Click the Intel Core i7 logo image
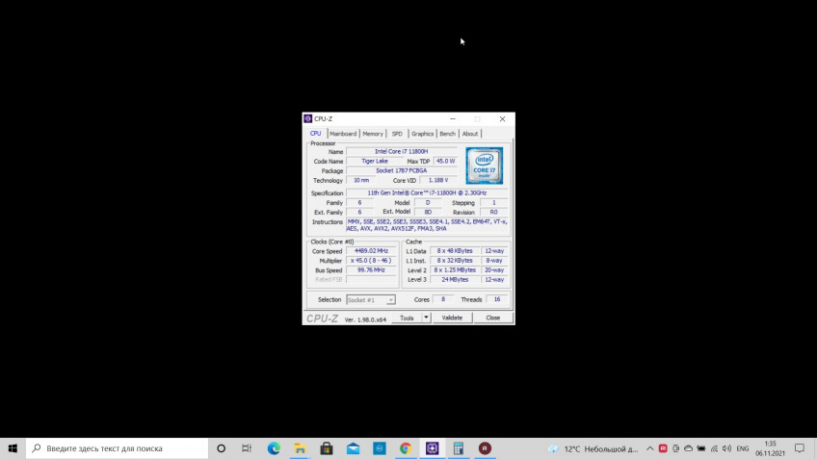 [x=484, y=166]
